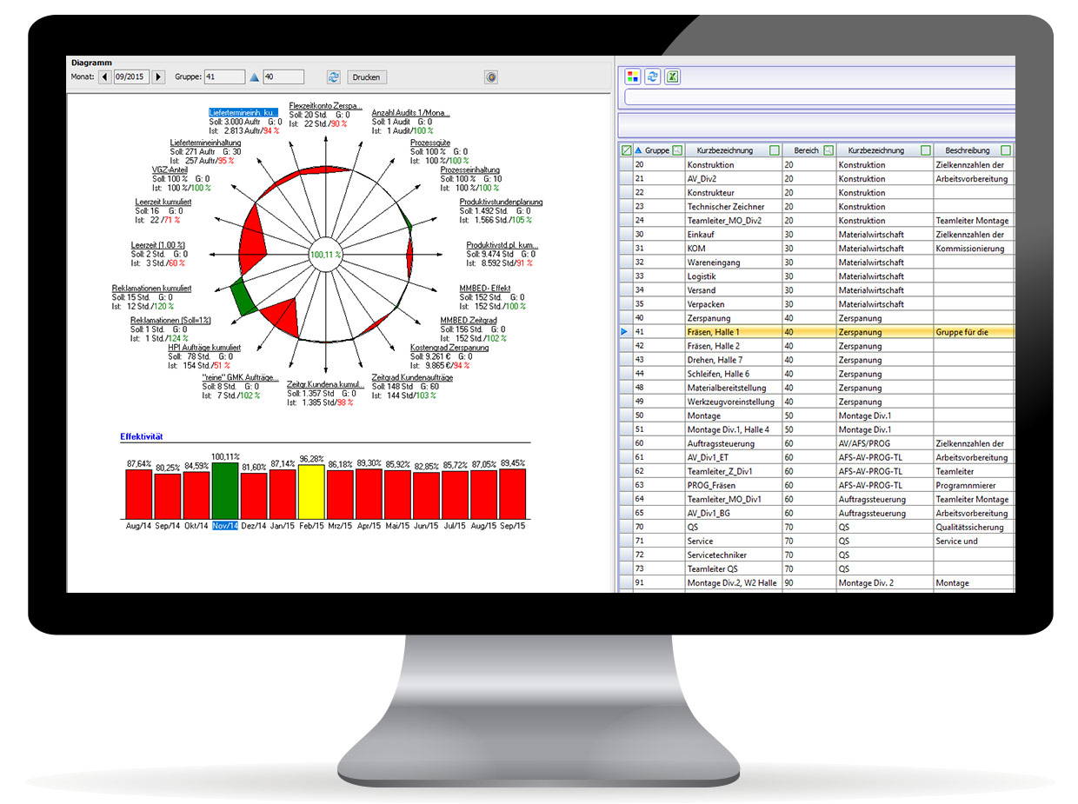Select the Fräsen, Halle 2 row
The image size is (1078, 804).
[817, 346]
